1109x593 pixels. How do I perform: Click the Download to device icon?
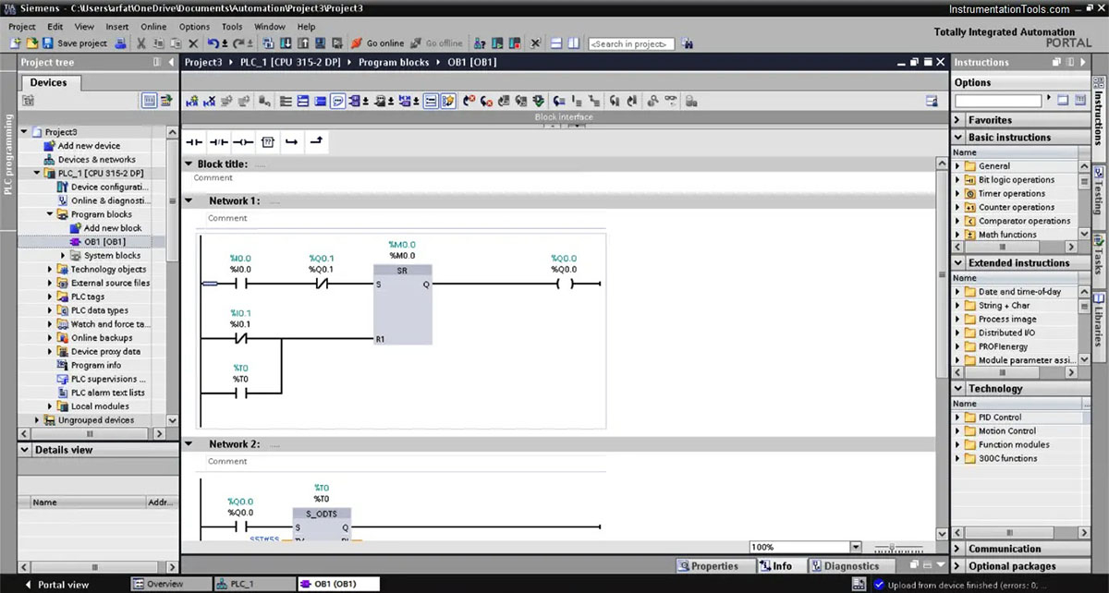[287, 43]
